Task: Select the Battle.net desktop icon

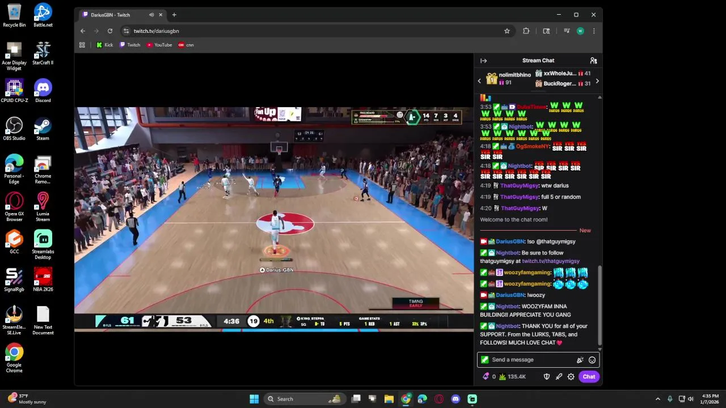Action: [43, 15]
